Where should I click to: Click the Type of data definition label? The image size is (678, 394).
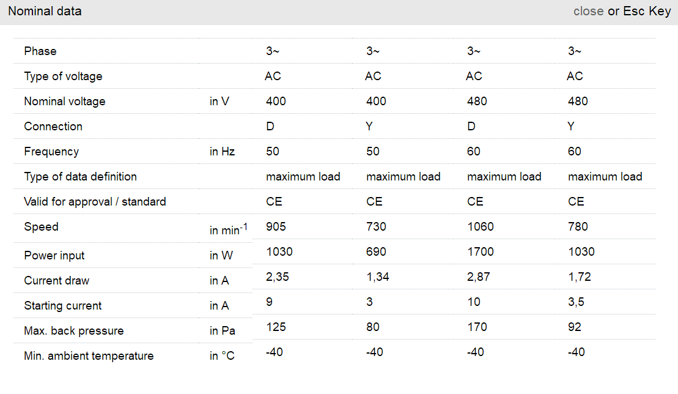[80, 177]
